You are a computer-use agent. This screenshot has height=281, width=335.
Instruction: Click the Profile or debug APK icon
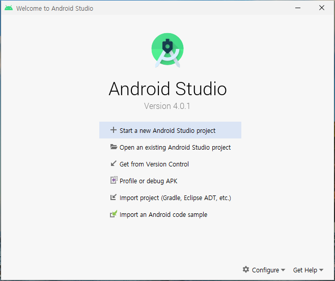tap(114, 180)
